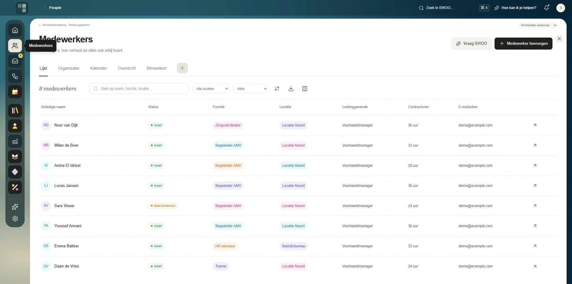Screen dimensions: 572x284
Task: Open the column layout icon
Action: click(x=305, y=89)
